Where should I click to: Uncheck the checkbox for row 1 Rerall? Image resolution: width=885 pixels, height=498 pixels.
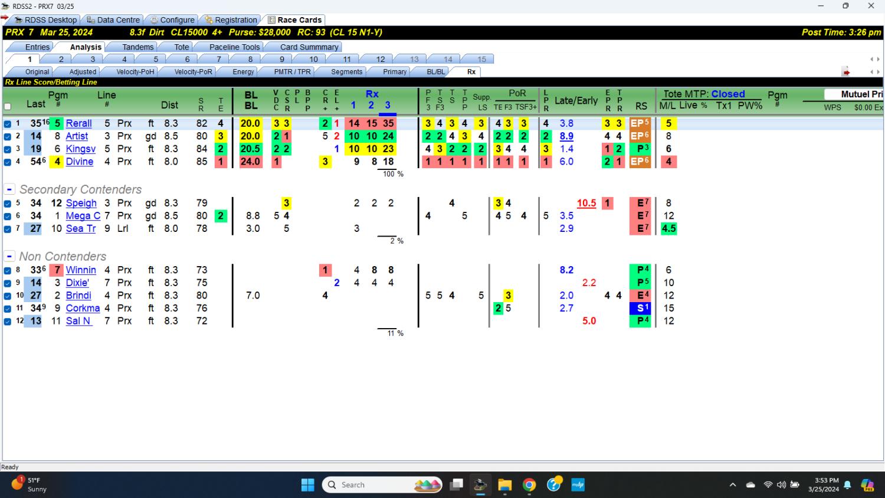8,124
